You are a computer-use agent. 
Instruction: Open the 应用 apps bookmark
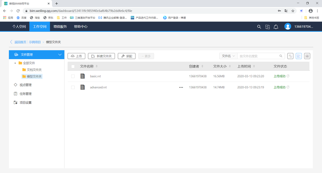click(x=8, y=17)
